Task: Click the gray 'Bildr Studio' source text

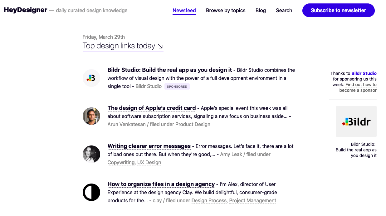Action: click(x=149, y=86)
